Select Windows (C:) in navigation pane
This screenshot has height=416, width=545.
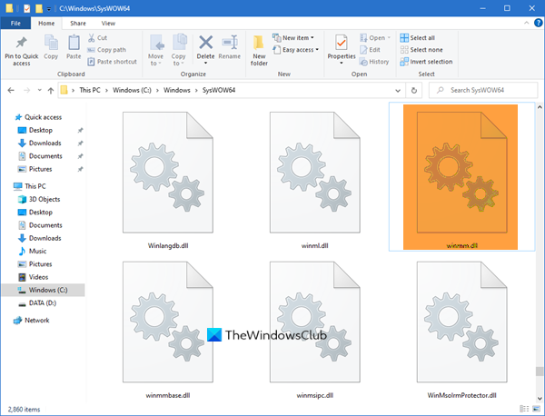pos(44,290)
